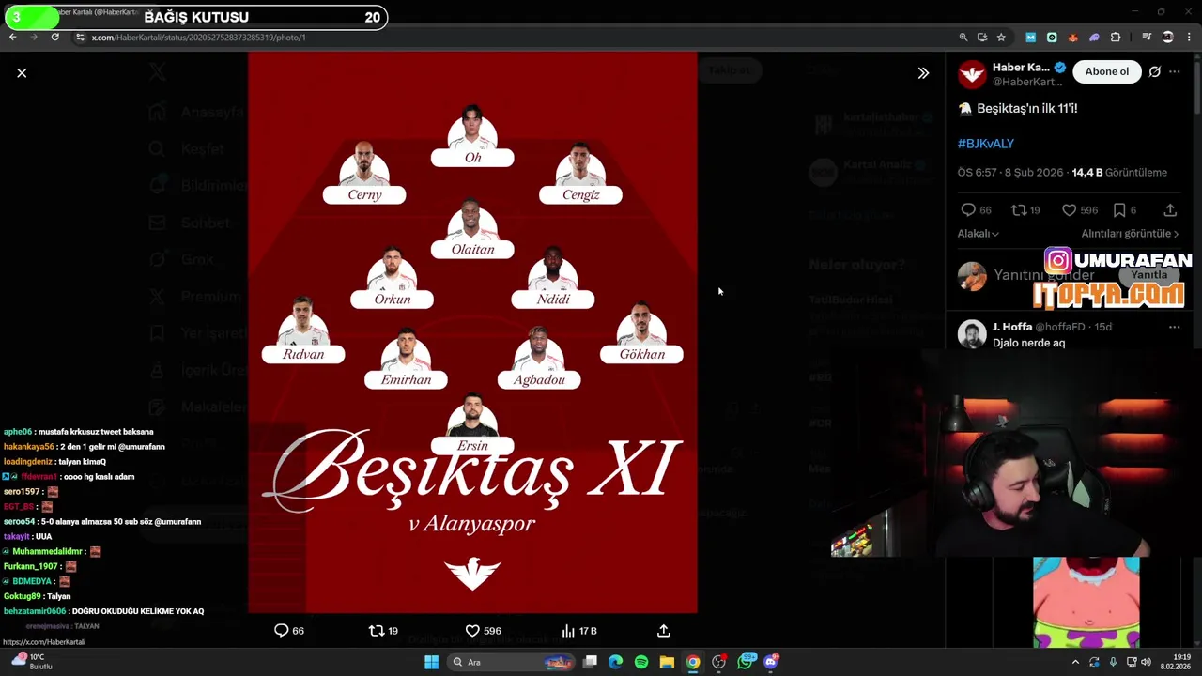This screenshot has height=676, width=1202.
Task: Share the photo using the upload icon
Action: coord(663,630)
